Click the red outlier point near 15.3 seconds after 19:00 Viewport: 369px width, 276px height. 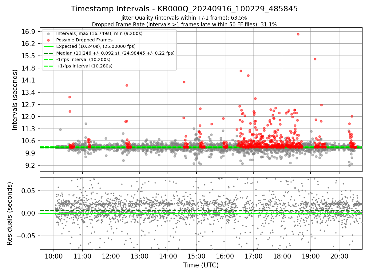[315, 59]
